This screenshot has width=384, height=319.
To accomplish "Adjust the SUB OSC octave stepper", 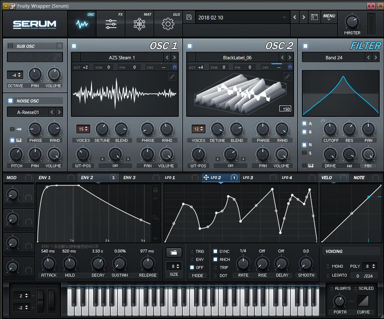I will 15,75.
